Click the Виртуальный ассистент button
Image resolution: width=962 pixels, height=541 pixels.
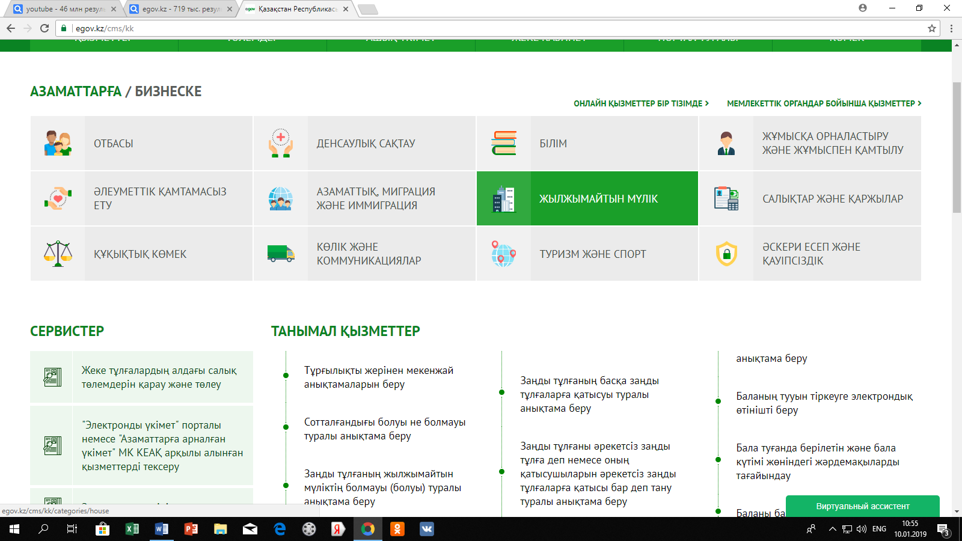[862, 506]
